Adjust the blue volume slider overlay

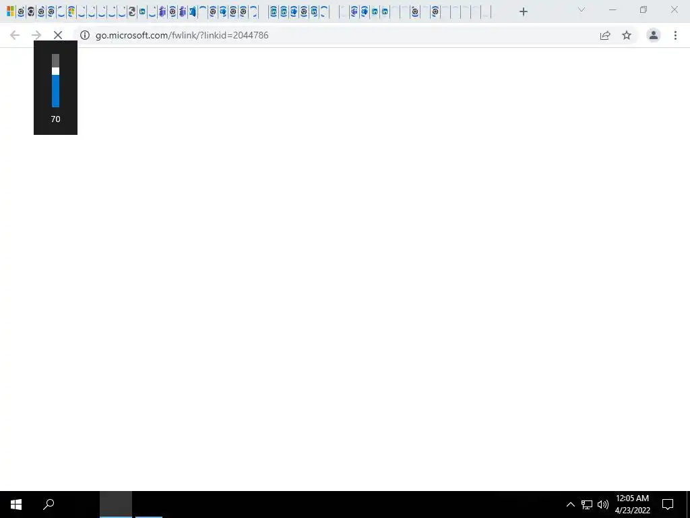tap(55, 81)
